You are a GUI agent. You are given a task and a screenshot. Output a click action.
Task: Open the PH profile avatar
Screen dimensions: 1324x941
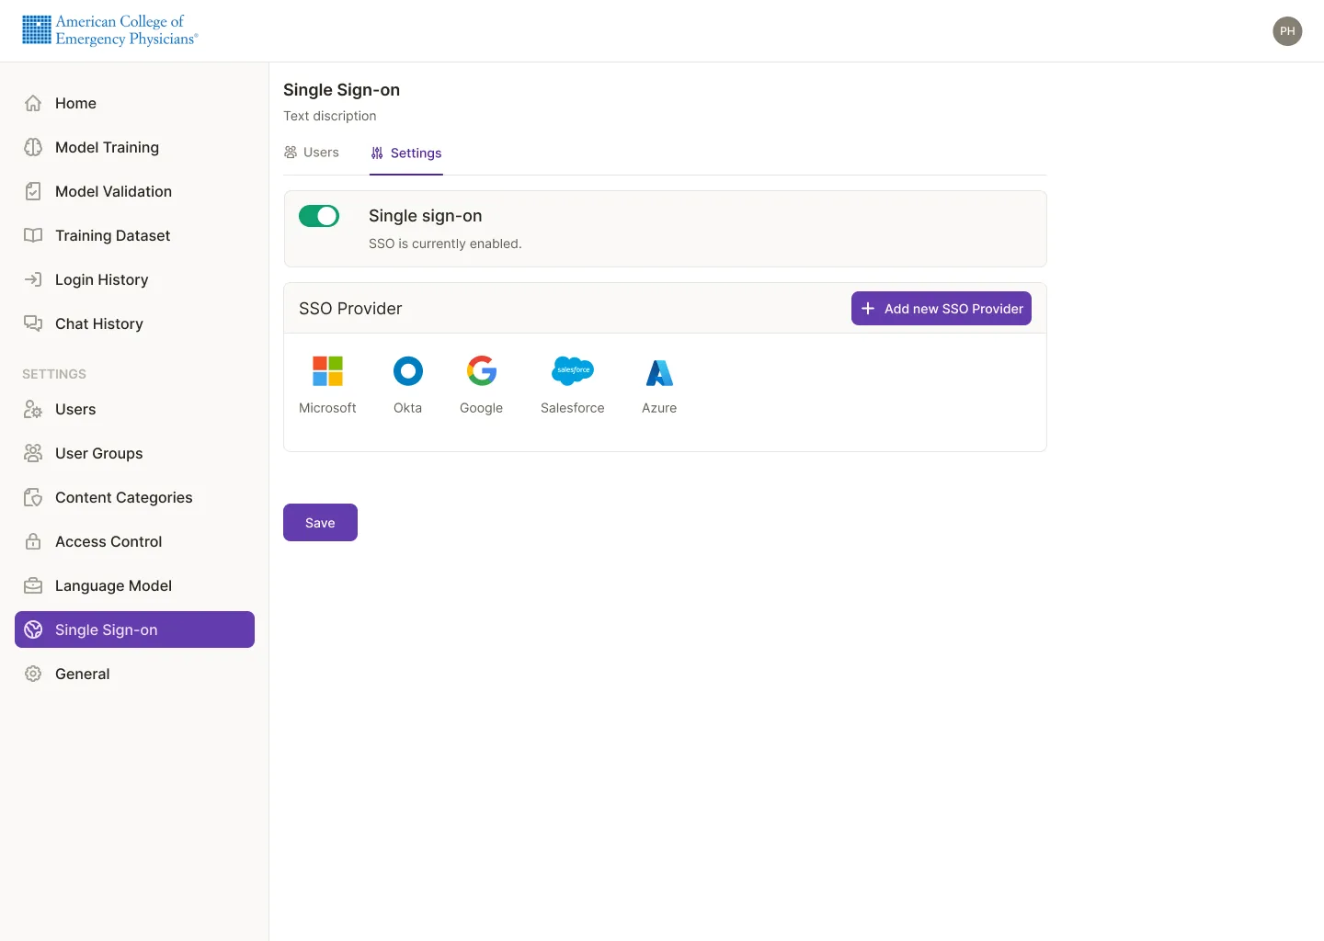point(1287,31)
